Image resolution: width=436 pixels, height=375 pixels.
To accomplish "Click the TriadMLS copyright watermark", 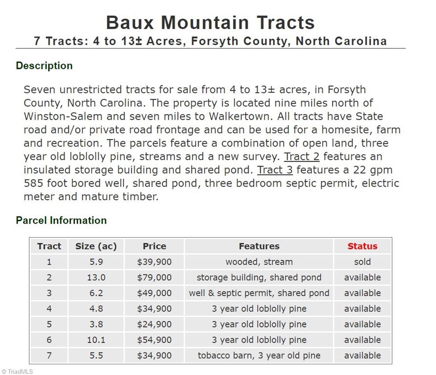I will coord(17,372).
